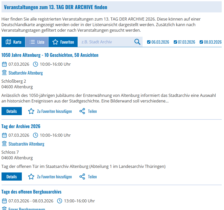Follow the Staatsarchiv Altenburg link
The width and height of the screenshot is (224, 210).
26,144
